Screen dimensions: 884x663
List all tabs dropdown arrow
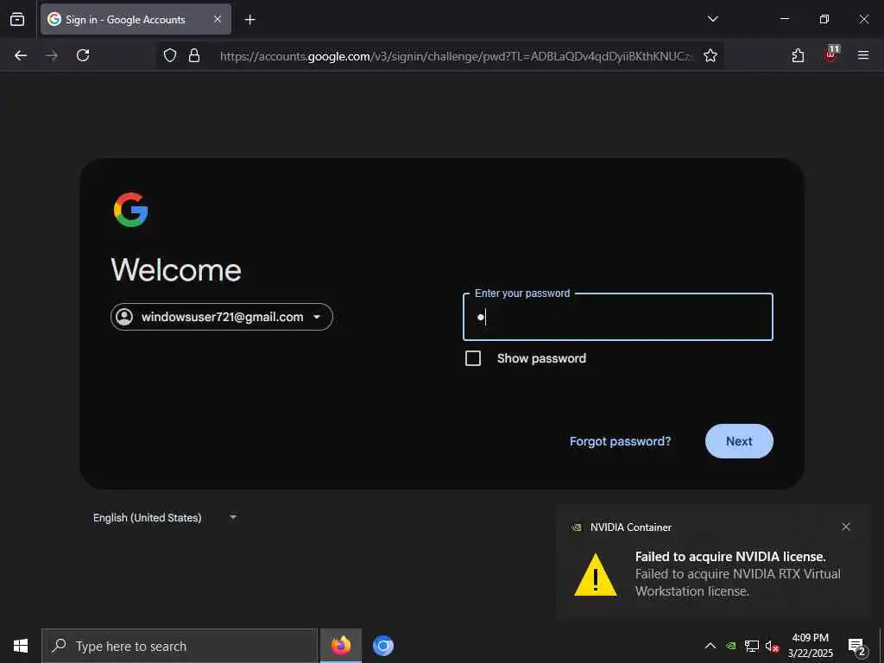[x=712, y=19]
